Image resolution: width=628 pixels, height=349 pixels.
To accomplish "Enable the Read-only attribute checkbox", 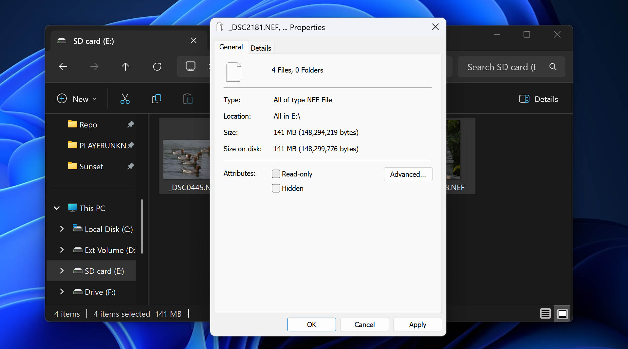I will pos(276,174).
